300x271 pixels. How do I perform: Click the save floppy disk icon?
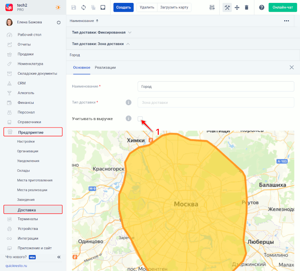pos(74,7)
